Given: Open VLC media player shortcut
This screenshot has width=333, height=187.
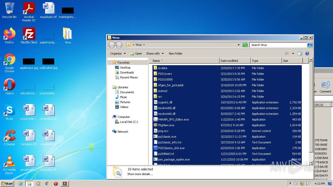Looking at the screenshot, I should (x=9, y=164).
